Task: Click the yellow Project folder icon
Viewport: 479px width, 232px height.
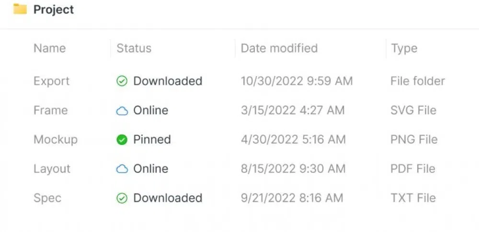Action: pos(20,9)
